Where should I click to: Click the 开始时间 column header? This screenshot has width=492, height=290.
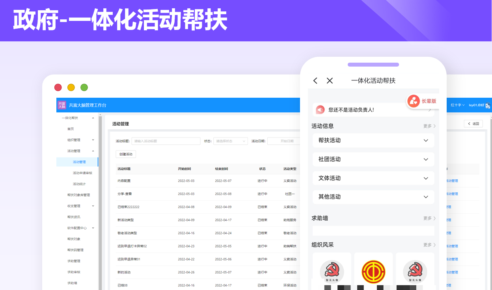(x=184, y=169)
